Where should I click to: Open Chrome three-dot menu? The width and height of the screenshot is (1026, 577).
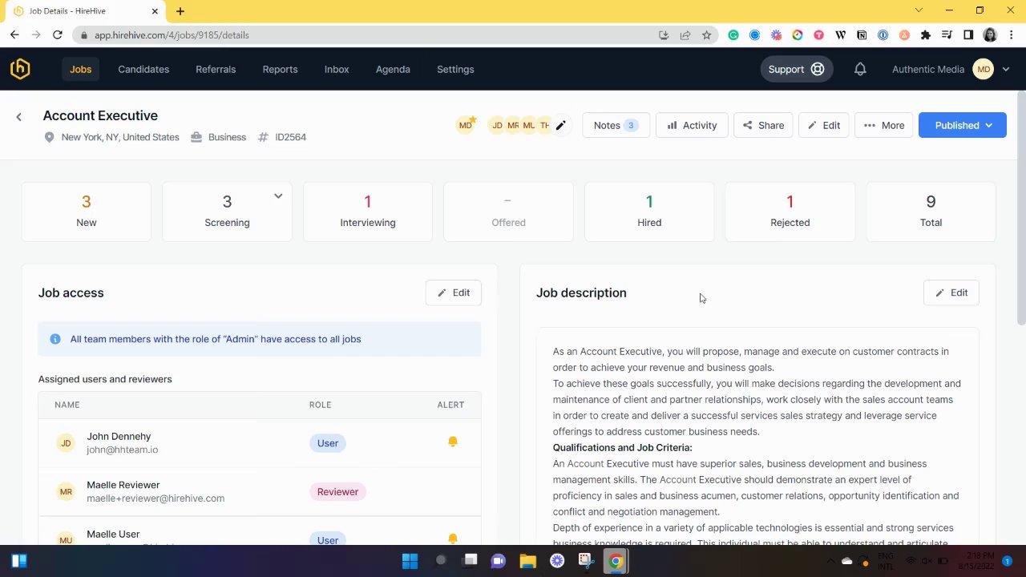click(x=1010, y=35)
